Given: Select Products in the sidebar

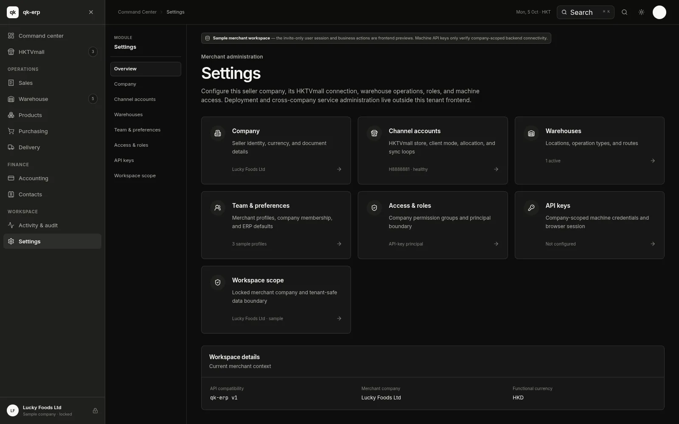Looking at the screenshot, I should [x=52, y=115].
